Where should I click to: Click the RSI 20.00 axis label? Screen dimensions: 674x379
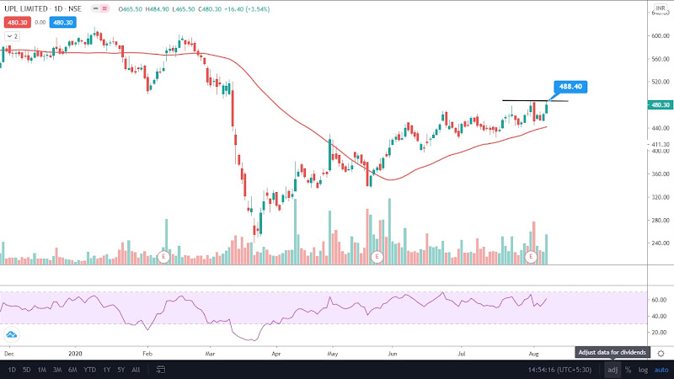coord(660,332)
